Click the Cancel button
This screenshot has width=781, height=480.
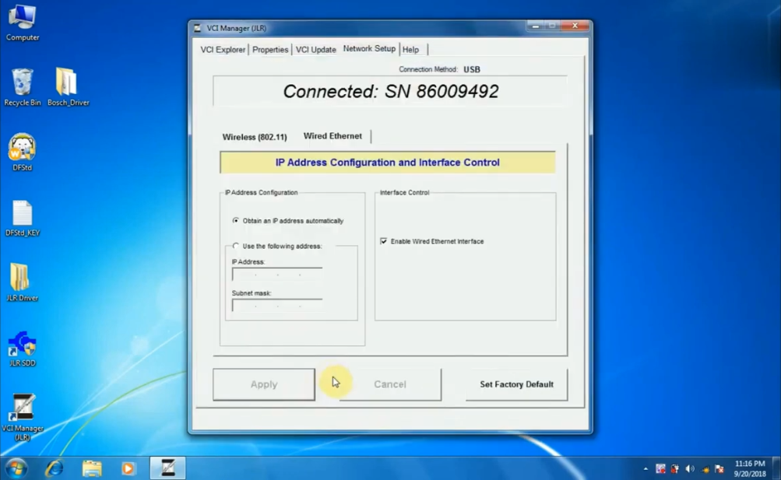point(390,384)
